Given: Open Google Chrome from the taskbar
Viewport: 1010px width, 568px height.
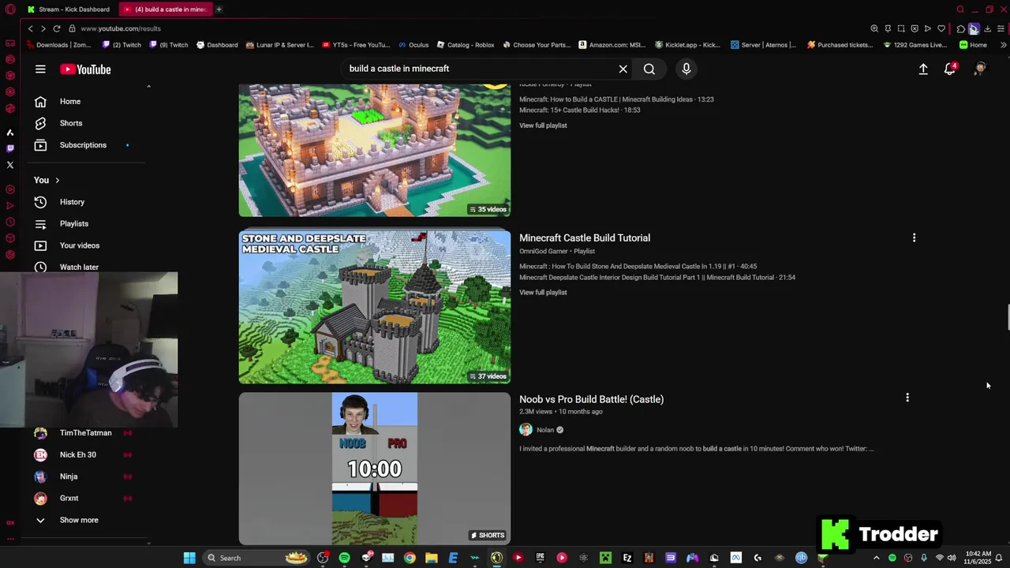Looking at the screenshot, I should (410, 558).
